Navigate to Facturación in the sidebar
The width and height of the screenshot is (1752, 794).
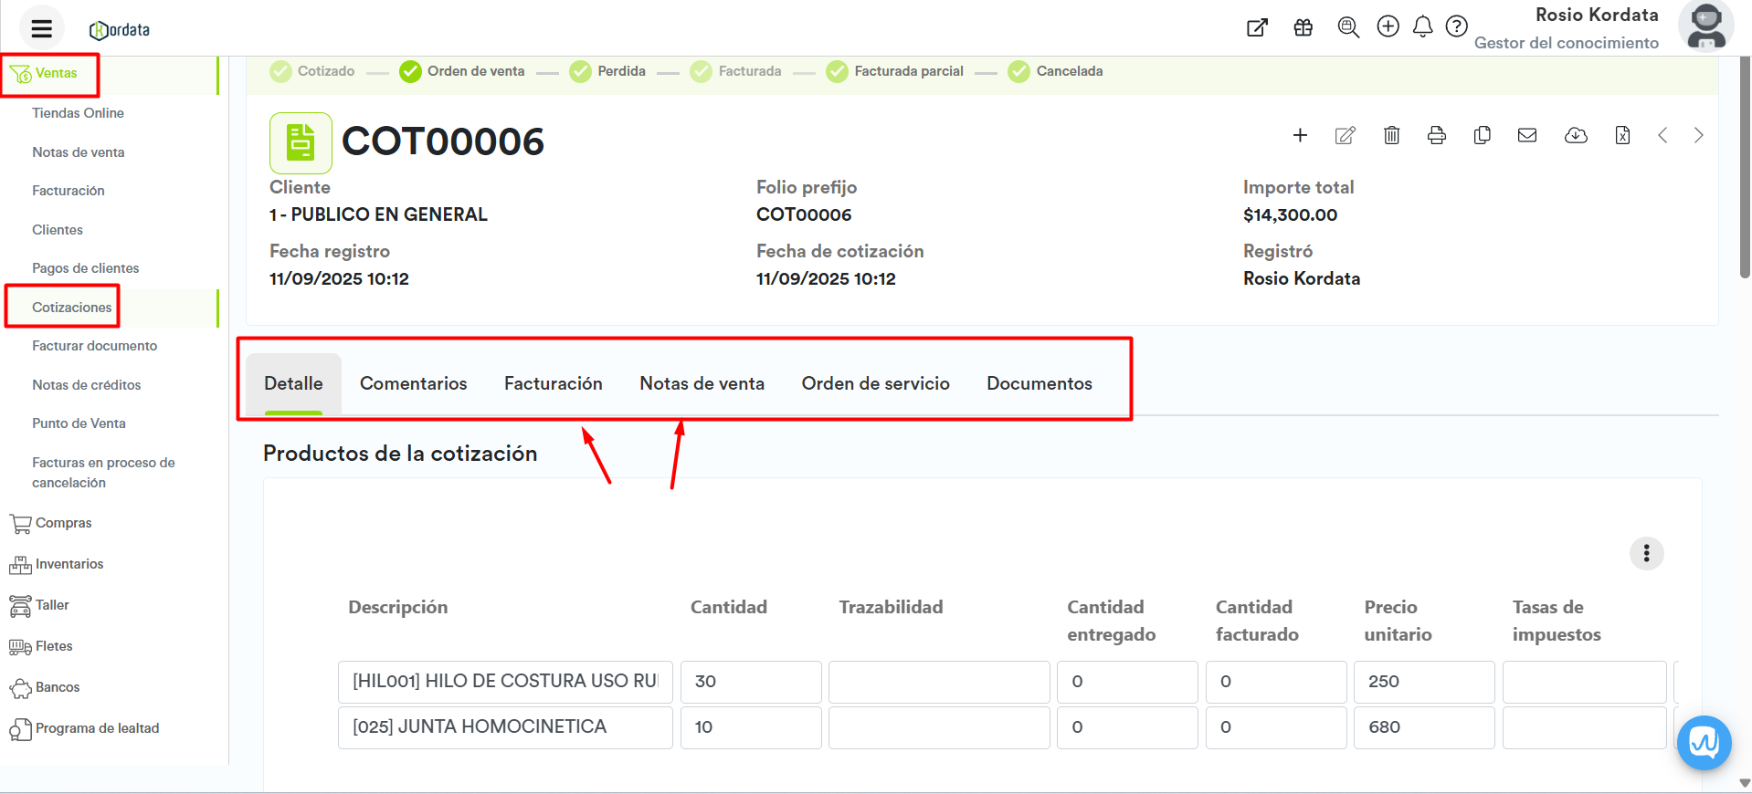[x=69, y=191]
